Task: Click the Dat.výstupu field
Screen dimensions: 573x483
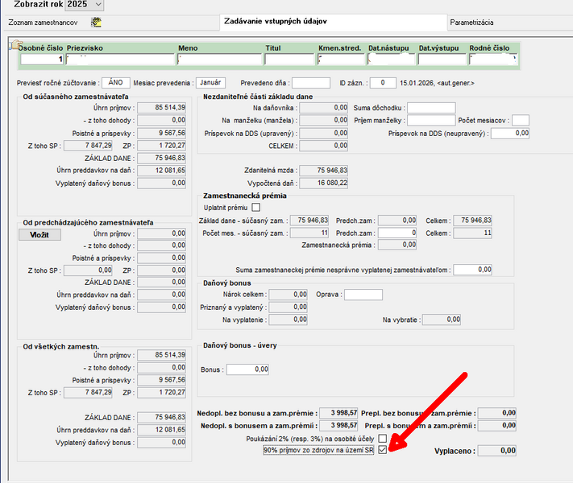Action: [442, 59]
